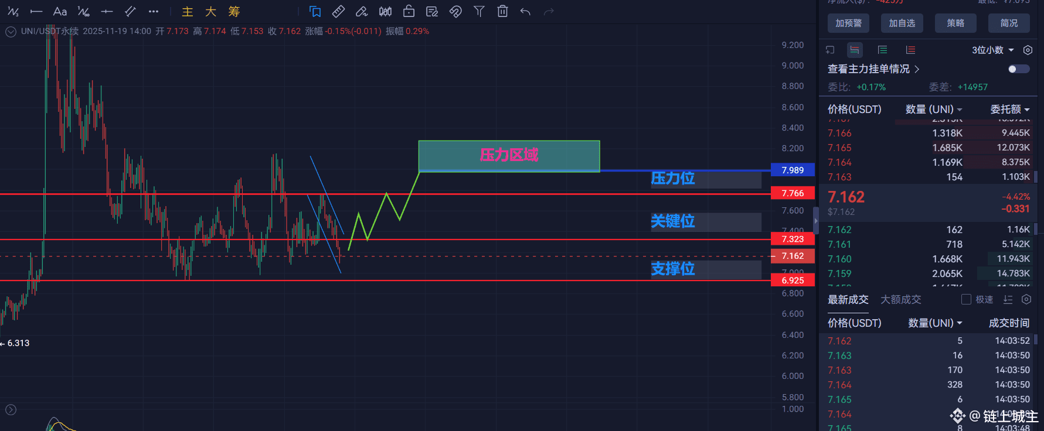
Task: Select the horizontal line drawing tool
Action: point(36,12)
